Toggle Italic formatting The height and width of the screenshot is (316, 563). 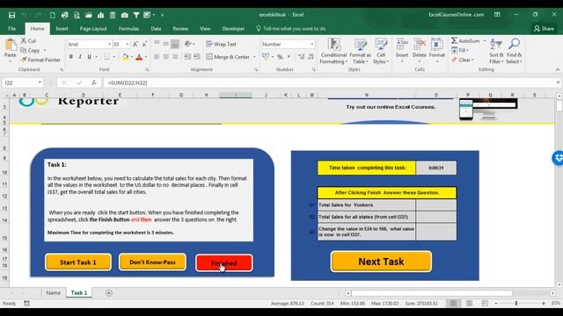pos(80,56)
